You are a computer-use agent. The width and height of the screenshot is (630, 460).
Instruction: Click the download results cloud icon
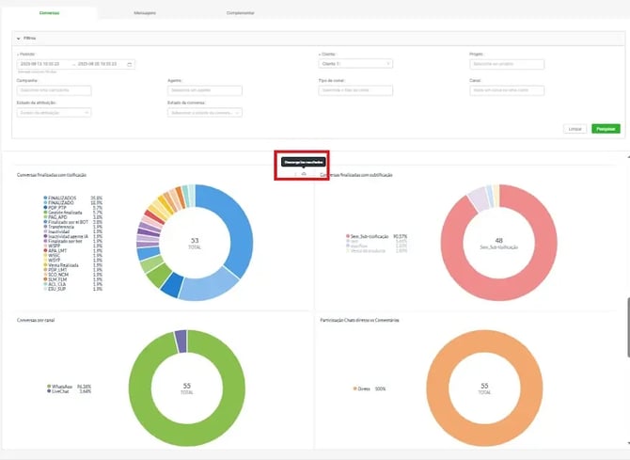[304, 174]
